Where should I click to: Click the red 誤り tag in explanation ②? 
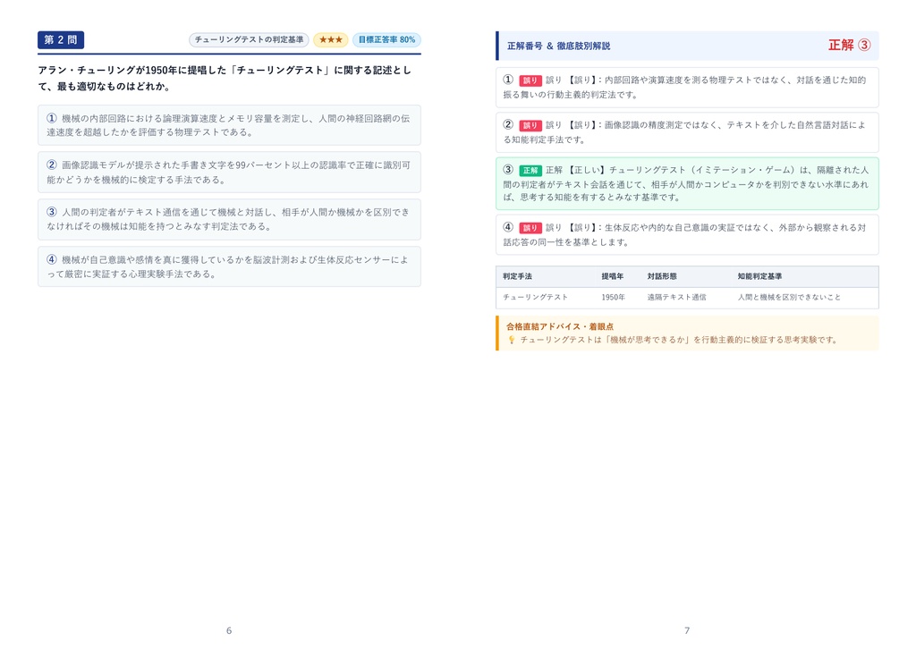(530, 125)
